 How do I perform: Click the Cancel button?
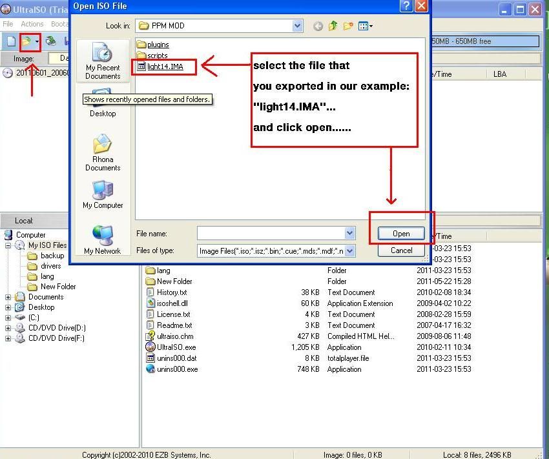click(x=401, y=250)
